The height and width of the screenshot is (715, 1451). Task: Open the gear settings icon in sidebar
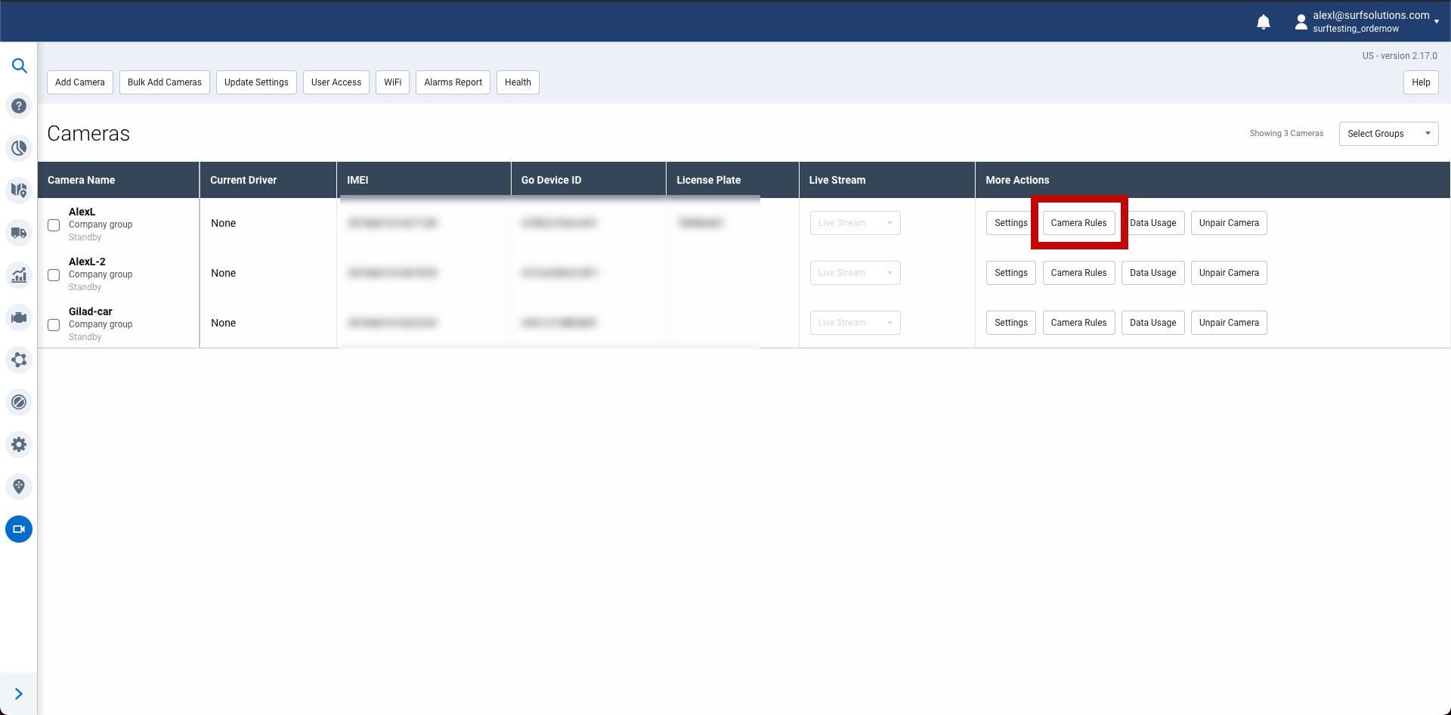click(x=19, y=444)
